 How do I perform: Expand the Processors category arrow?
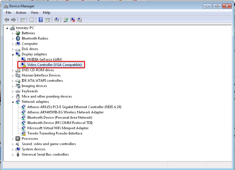(x=13, y=139)
